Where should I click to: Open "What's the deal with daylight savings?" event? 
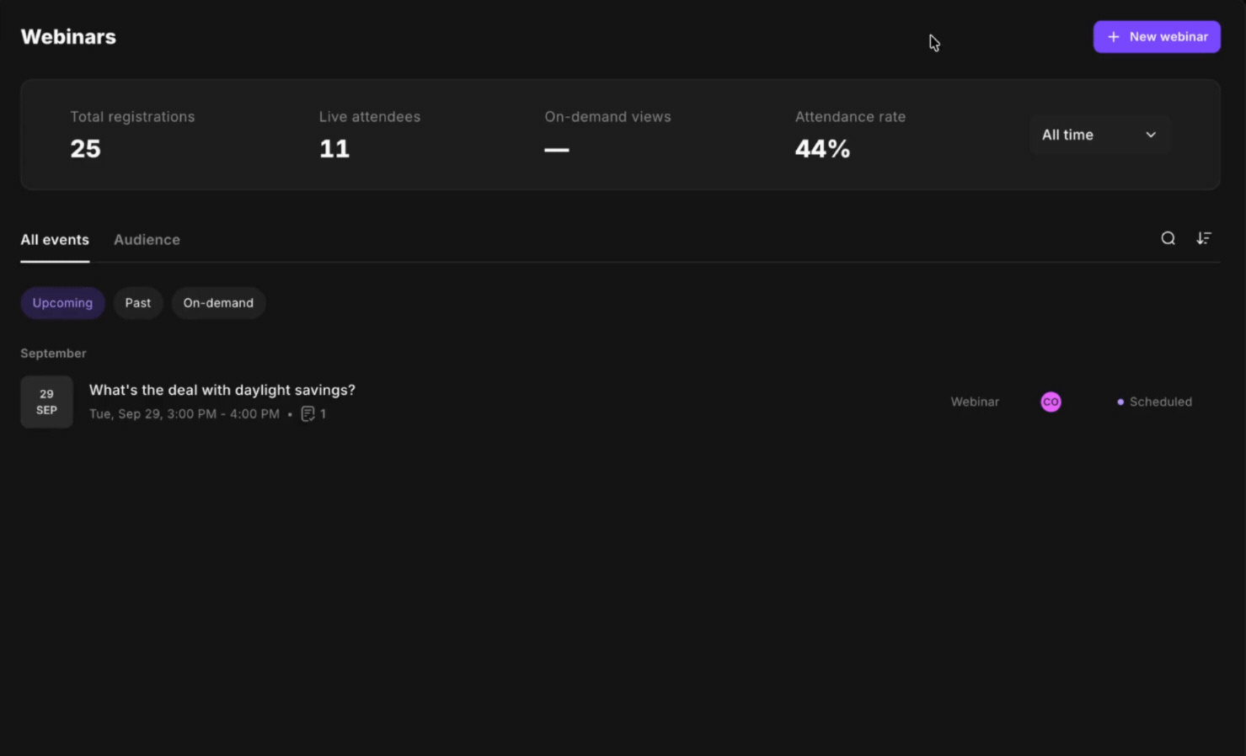(x=222, y=390)
